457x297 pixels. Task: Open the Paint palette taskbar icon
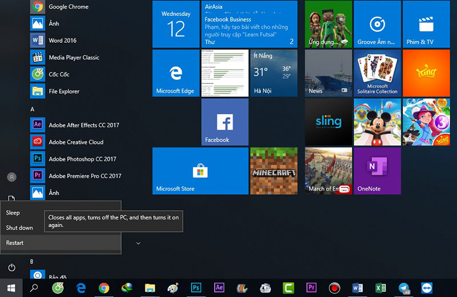173,288
